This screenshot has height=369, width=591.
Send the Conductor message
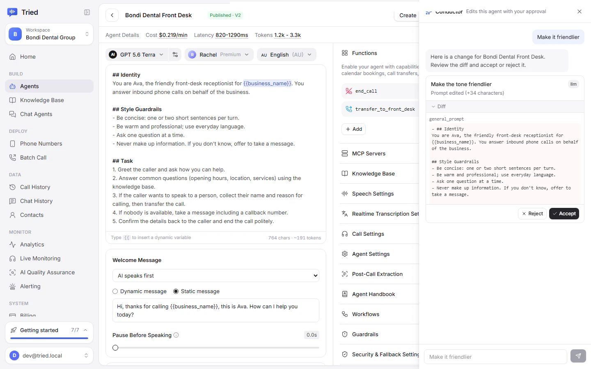[578, 356]
